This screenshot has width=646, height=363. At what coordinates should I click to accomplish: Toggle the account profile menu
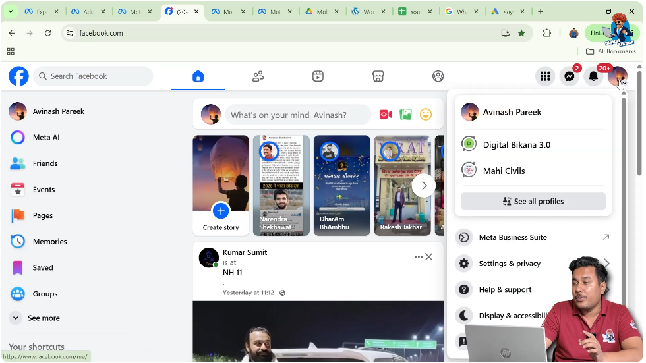pos(617,76)
